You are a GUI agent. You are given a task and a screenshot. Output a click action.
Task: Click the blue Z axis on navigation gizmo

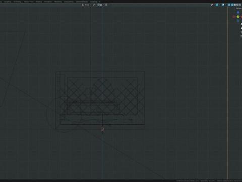[238, 13]
